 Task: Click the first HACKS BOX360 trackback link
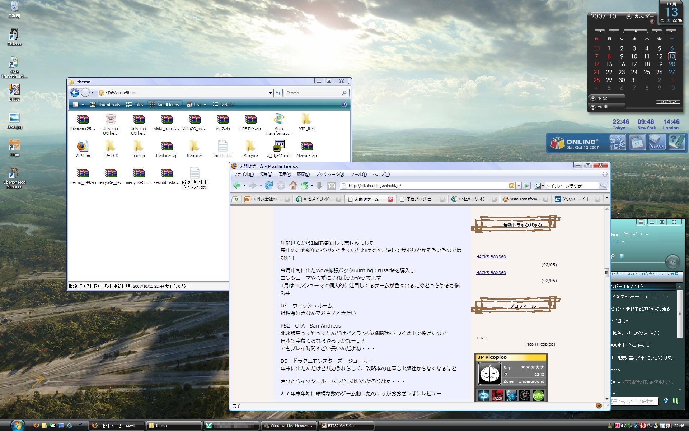click(491, 257)
